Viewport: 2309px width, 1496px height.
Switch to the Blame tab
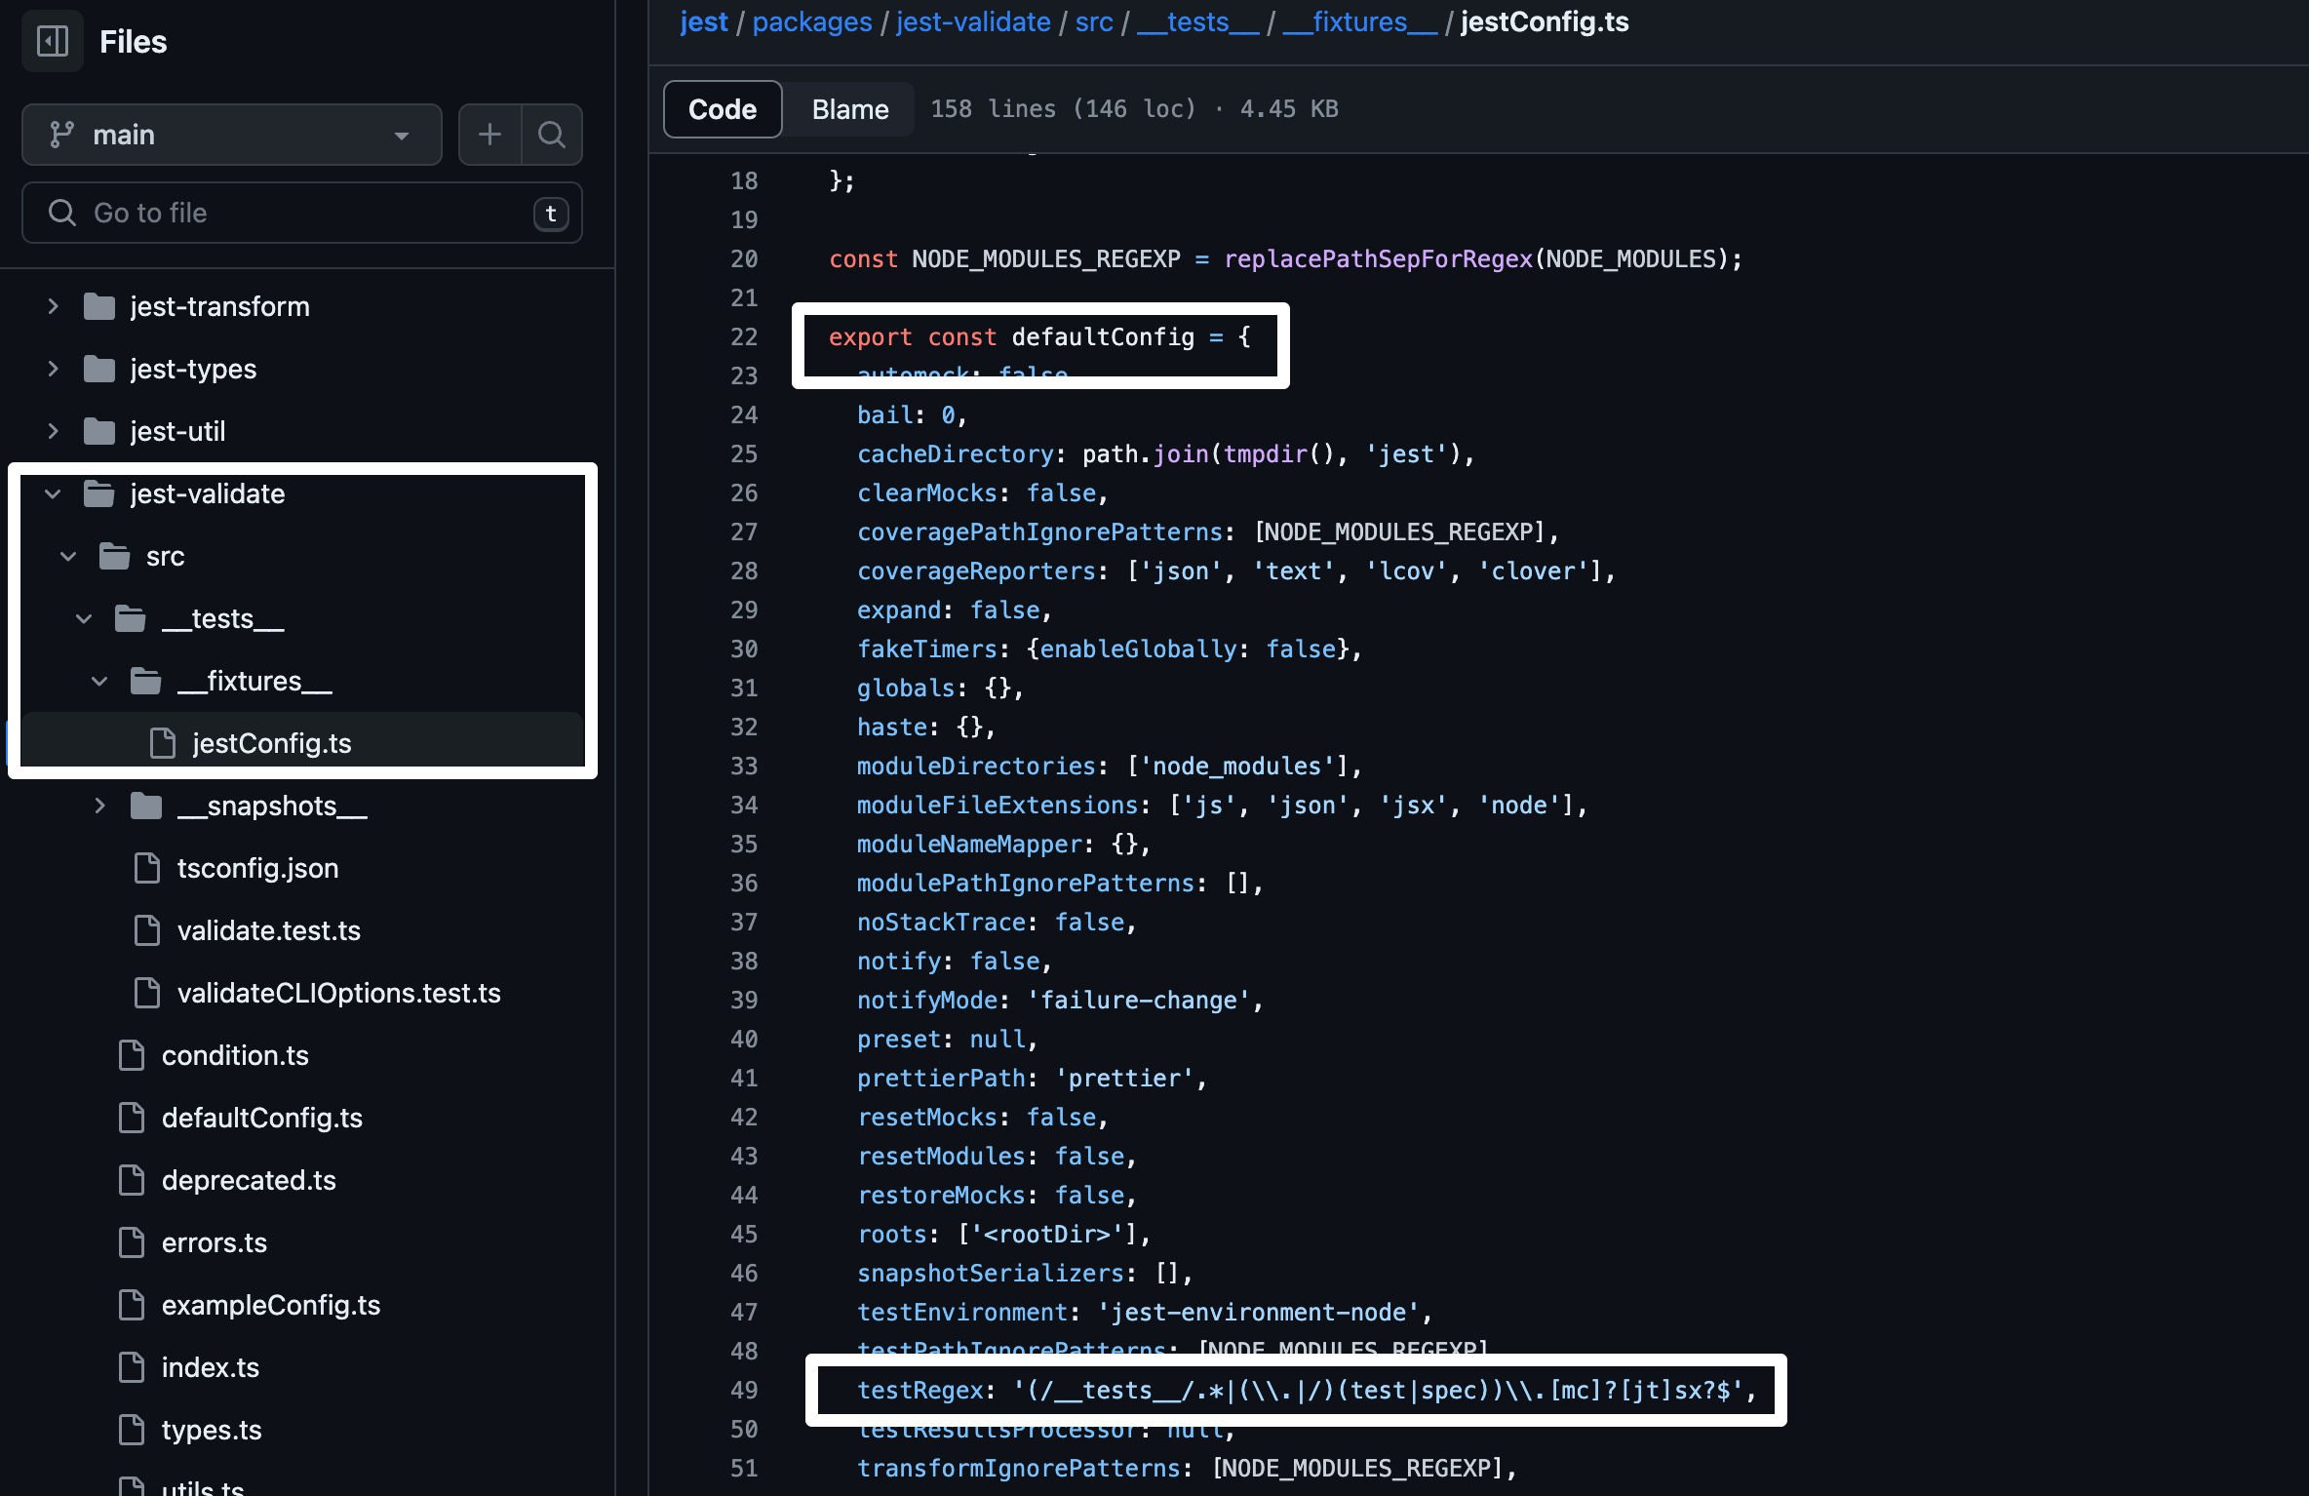click(x=849, y=109)
